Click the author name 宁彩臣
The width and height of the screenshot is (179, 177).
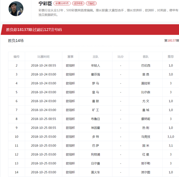pos(45,4)
